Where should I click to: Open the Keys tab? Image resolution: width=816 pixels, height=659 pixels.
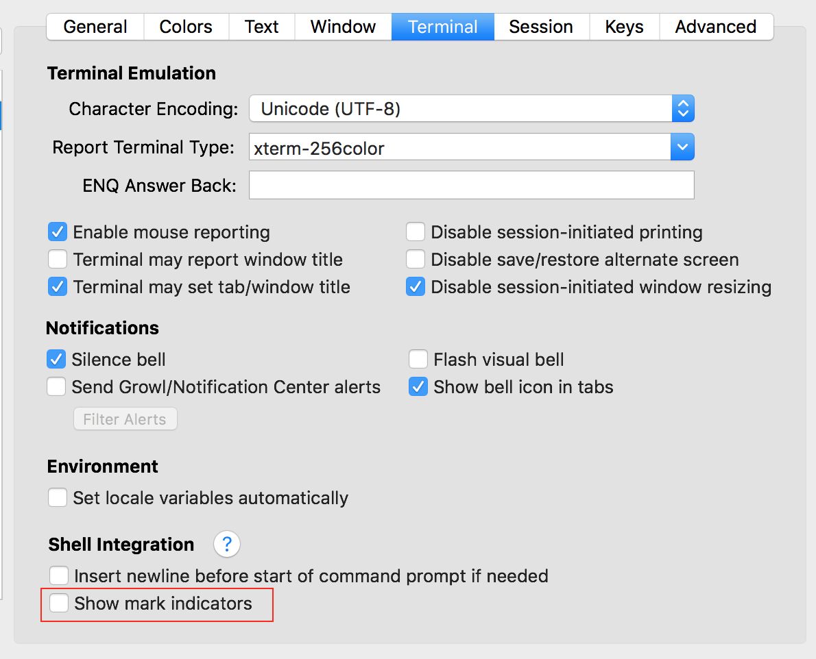click(x=624, y=27)
